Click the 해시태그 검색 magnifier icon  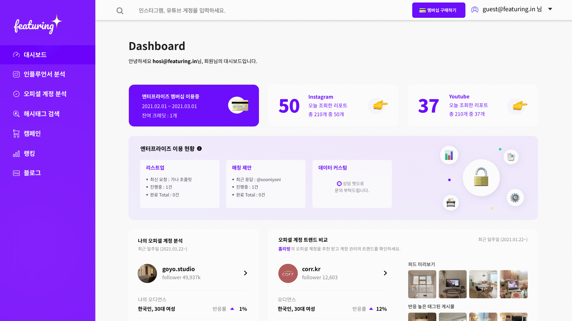(x=16, y=114)
